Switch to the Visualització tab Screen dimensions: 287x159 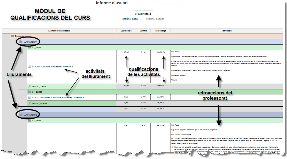(143, 13)
